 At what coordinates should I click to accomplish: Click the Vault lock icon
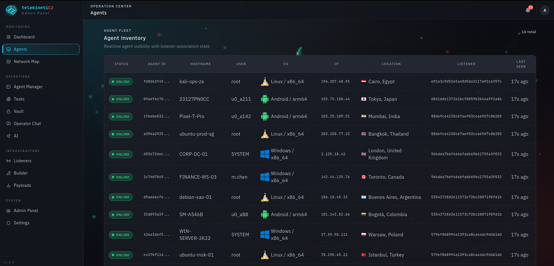click(9, 111)
